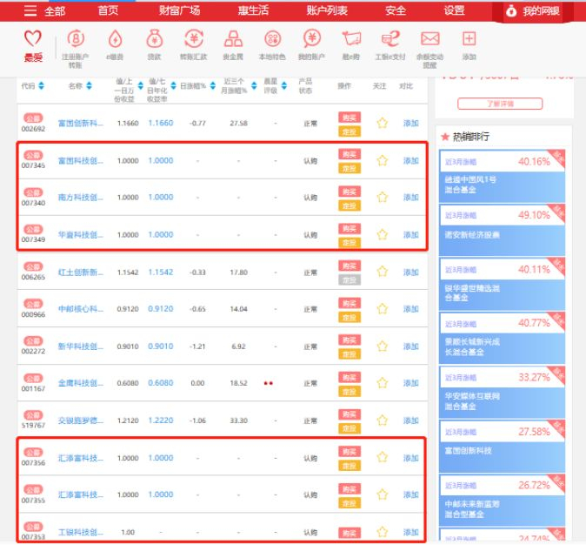Click 定投 for fund 002692
586x545 pixels.
click(x=350, y=131)
